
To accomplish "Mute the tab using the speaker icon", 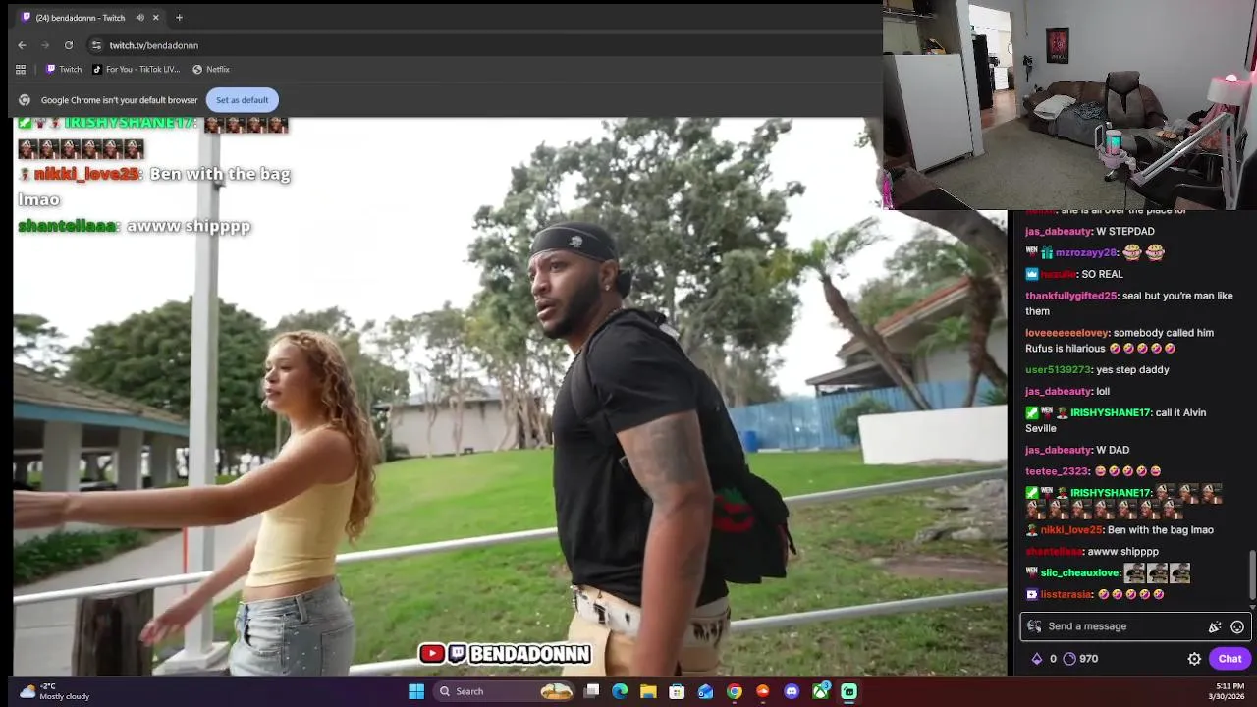I will point(140,18).
